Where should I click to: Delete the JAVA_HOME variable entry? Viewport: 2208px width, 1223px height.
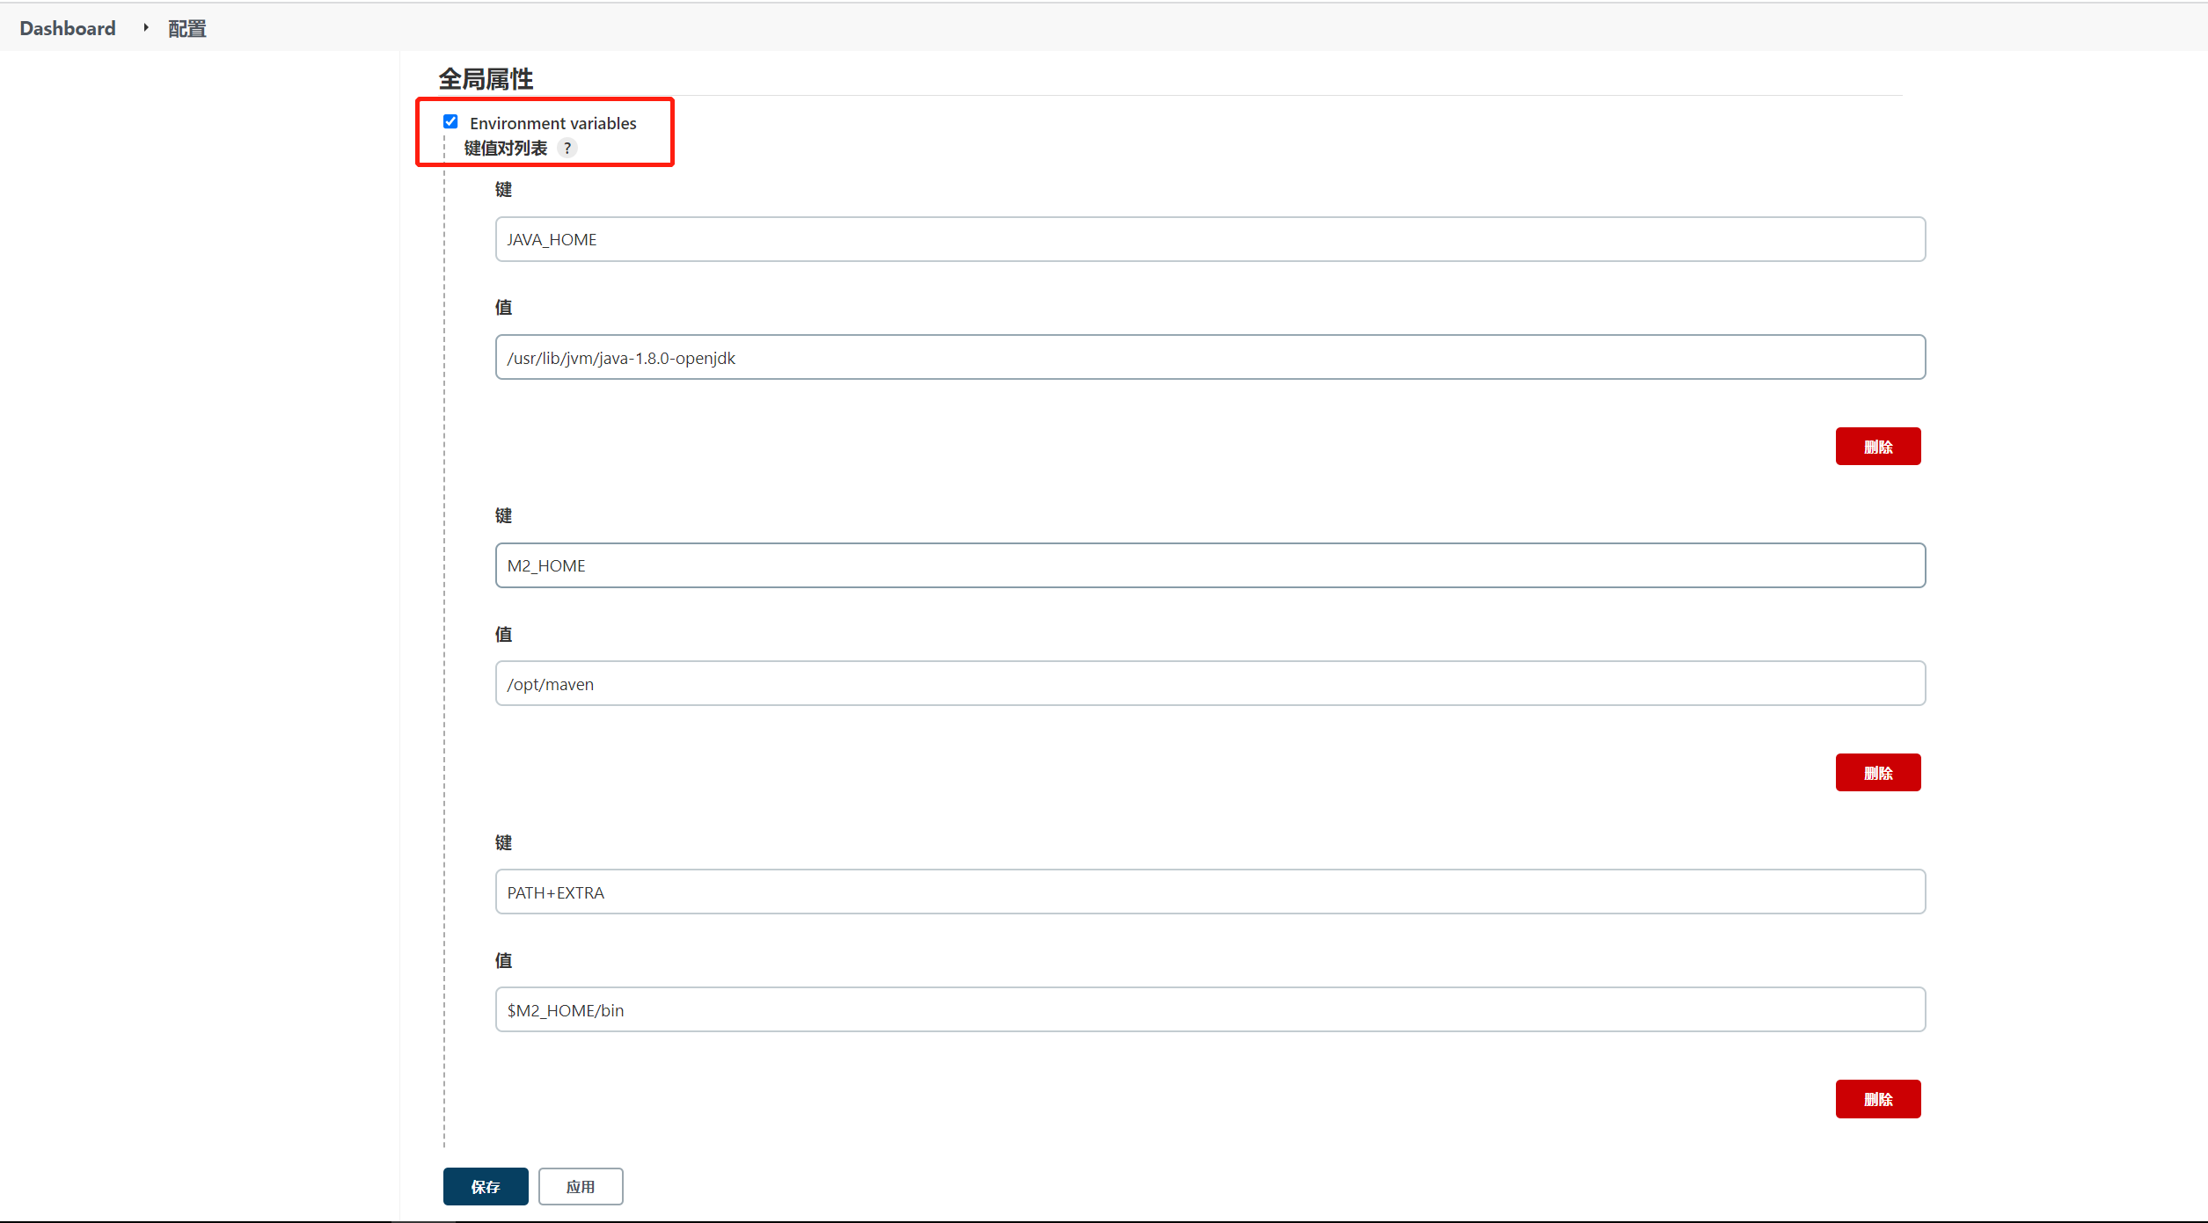click(1877, 446)
